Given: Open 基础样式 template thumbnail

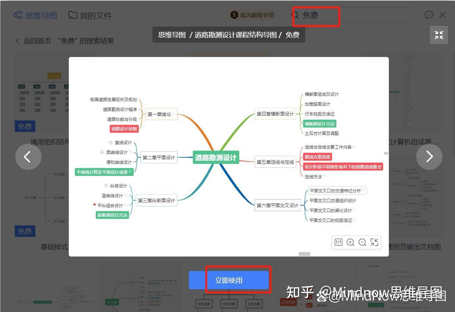Looking at the screenshot, I should point(41,197).
